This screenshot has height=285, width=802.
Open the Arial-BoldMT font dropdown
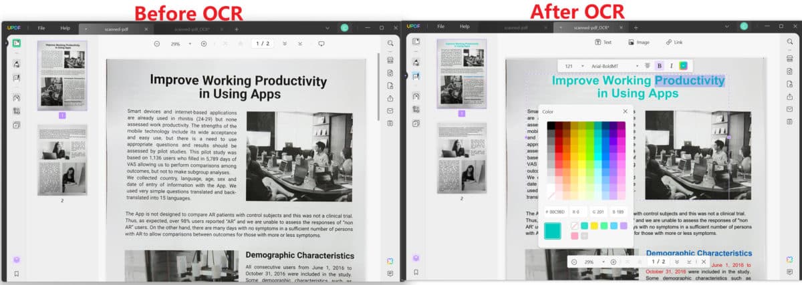click(638, 66)
